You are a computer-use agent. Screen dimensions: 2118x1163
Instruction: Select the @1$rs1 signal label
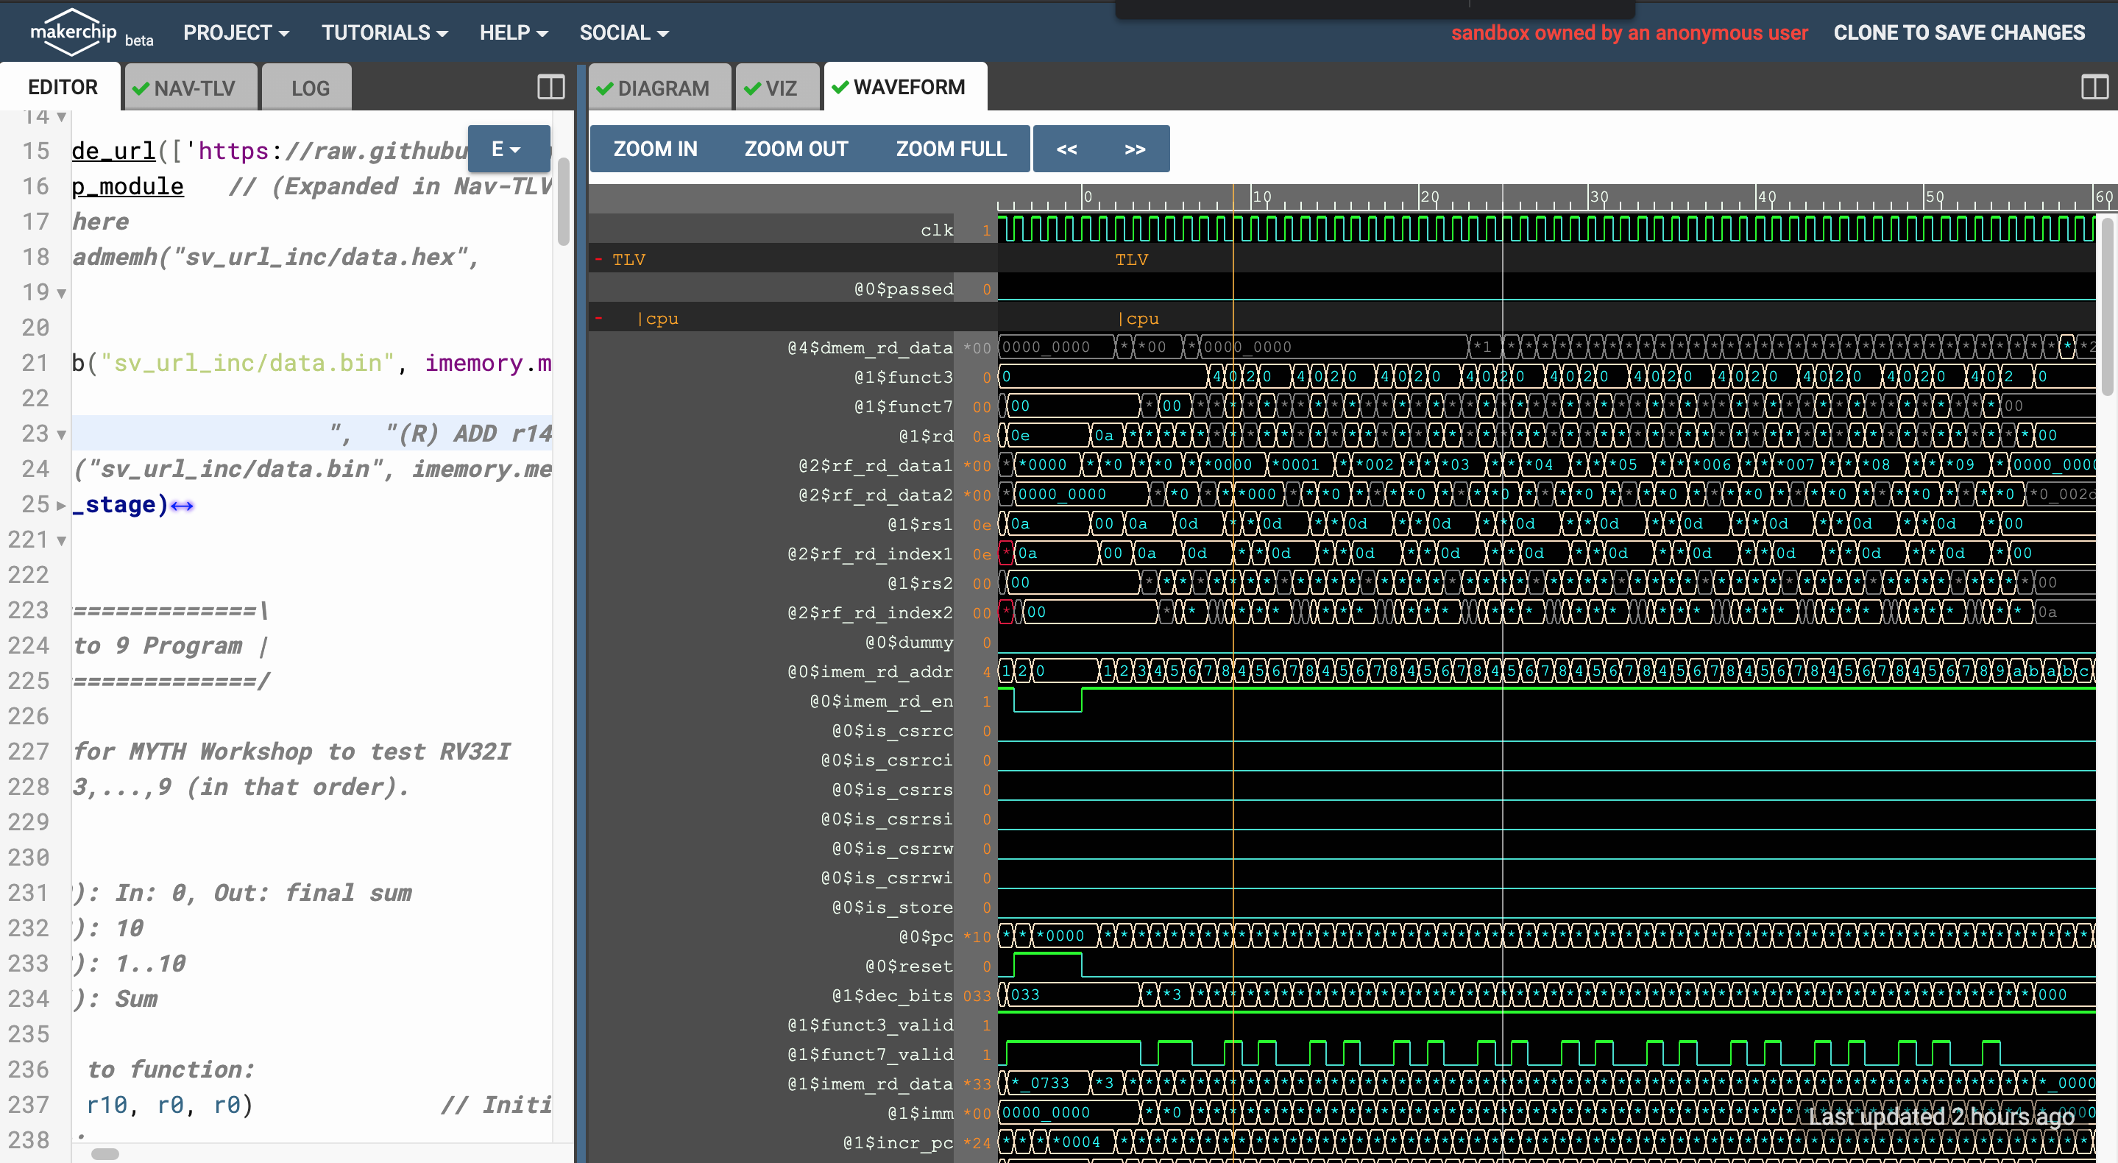point(920,524)
